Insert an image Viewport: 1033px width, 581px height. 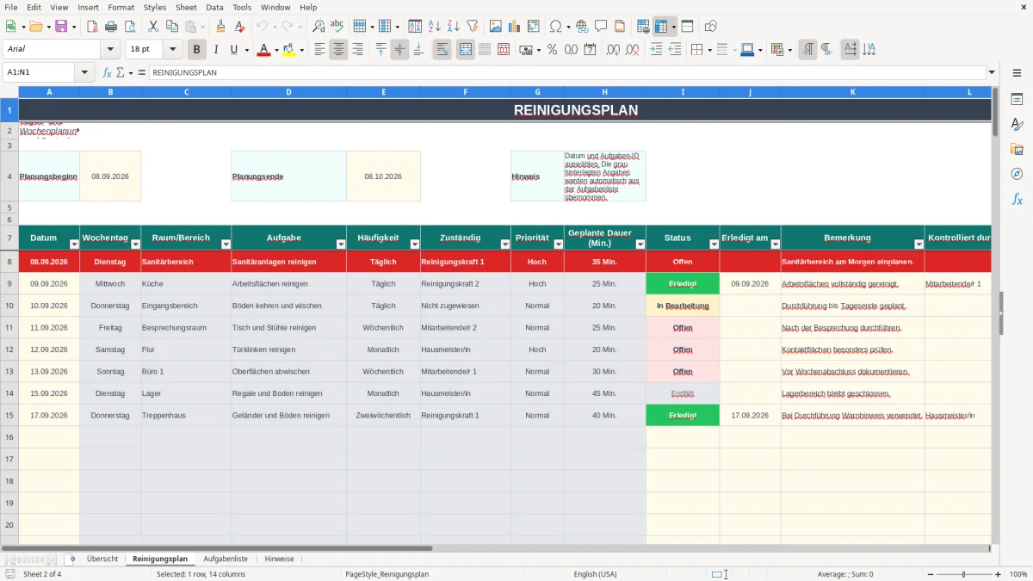[496, 27]
